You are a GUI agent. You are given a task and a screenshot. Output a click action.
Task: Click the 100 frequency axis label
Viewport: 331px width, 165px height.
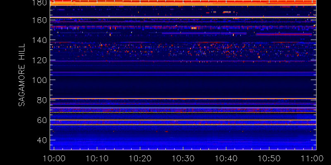pos(39,80)
